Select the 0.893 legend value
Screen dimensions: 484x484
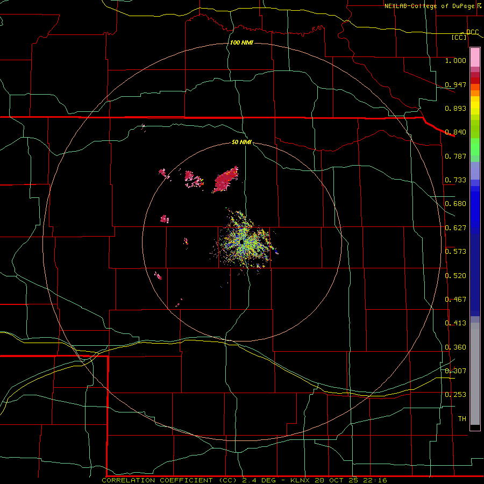(455, 108)
